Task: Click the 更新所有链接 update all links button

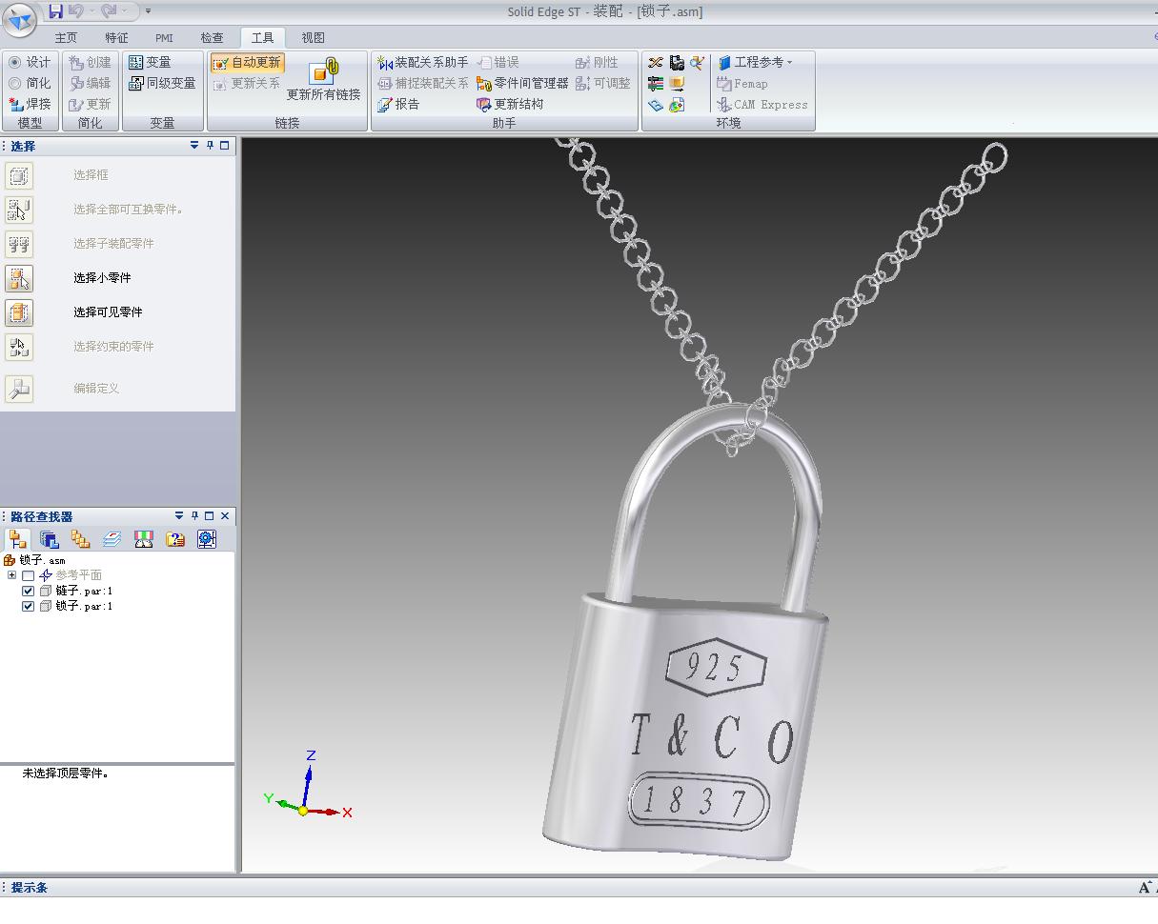Action: click(324, 79)
